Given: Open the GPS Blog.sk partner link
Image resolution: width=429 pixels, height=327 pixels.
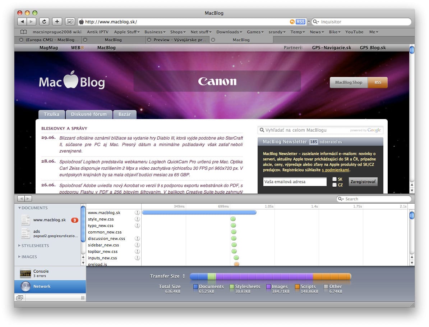Looking at the screenshot, I should (373, 47).
